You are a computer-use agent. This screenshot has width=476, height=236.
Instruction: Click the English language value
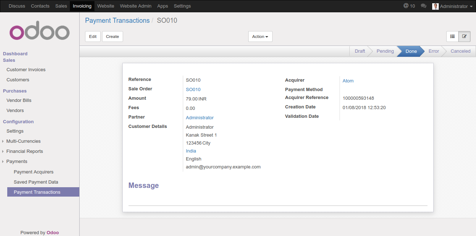pyautogui.click(x=194, y=159)
